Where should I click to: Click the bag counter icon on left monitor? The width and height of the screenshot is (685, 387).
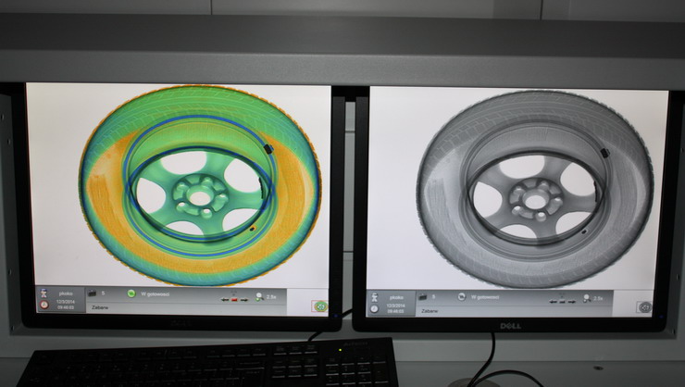(93, 293)
